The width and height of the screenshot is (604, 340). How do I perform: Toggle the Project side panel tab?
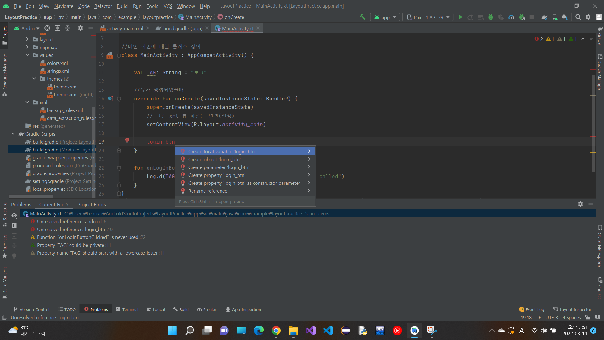point(5,35)
